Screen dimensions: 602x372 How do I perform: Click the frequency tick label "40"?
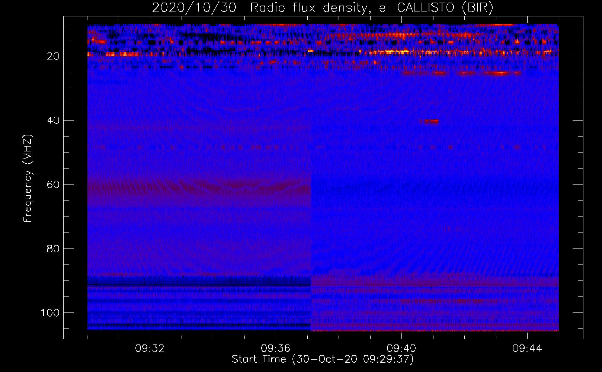(53, 121)
